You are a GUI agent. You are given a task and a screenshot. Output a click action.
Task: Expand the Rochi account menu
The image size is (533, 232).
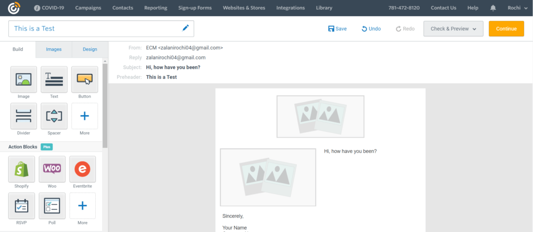[x=518, y=8]
